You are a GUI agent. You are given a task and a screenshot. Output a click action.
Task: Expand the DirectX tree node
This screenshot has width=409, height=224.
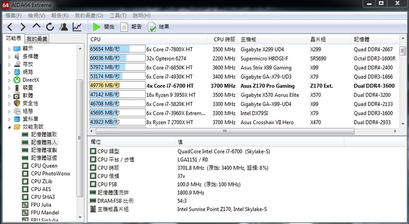[x=10, y=80]
